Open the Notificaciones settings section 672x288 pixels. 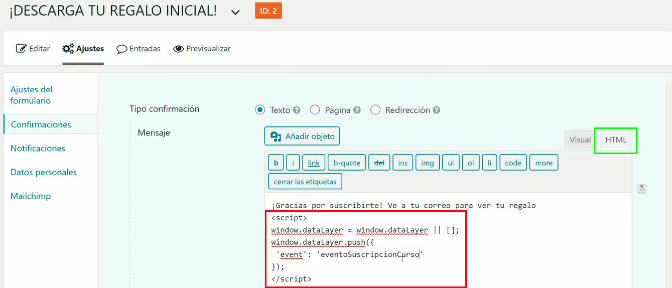click(38, 148)
